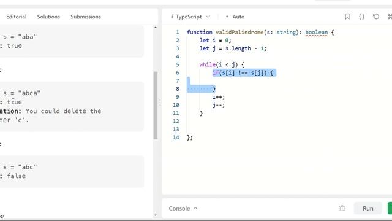Viewport: 392px width, 221px height.
Task: Click the 'validPalindrome' function name
Action: (x=239, y=33)
